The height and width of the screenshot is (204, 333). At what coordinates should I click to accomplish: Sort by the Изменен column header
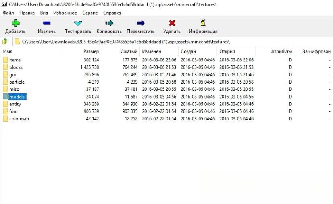pos(152,52)
